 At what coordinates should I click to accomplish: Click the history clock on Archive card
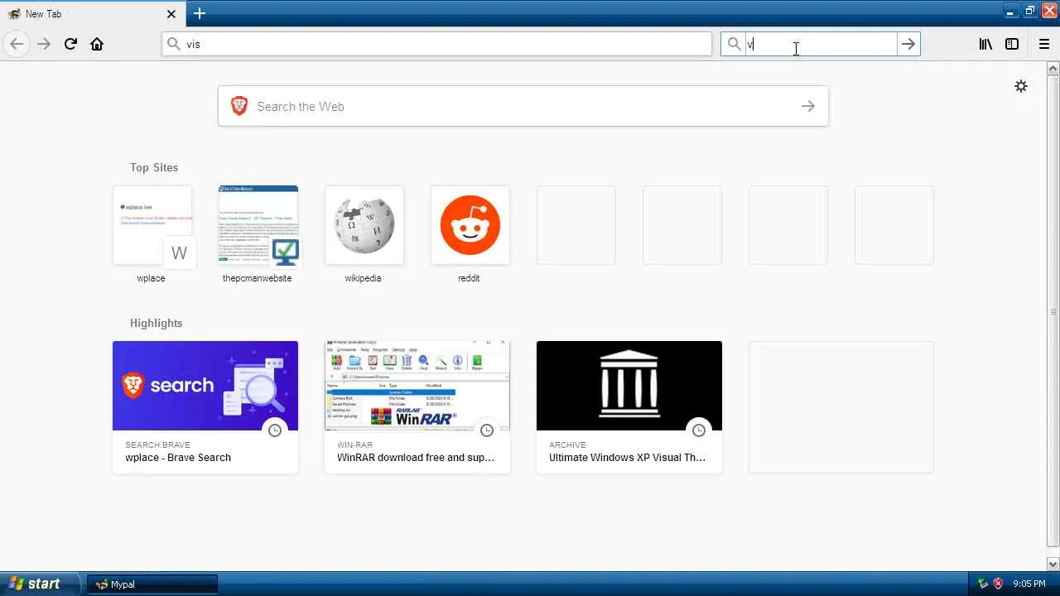[x=699, y=430]
